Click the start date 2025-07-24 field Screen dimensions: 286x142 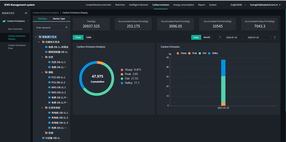(x=231, y=37)
